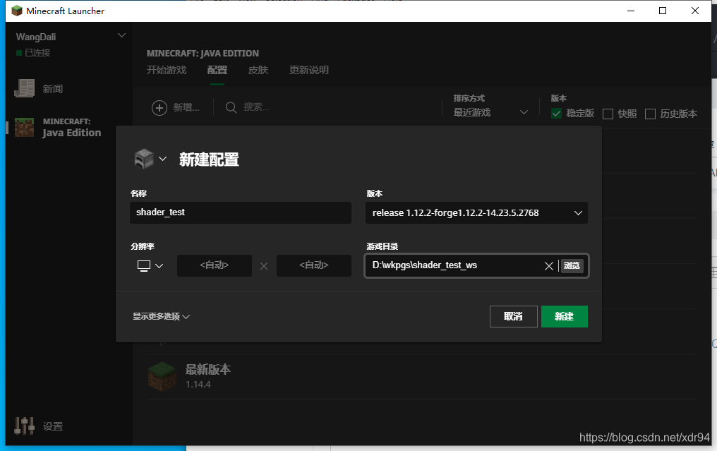This screenshot has width=717, height=451.
Task: Click the green Create (新建) button
Action: pos(565,316)
